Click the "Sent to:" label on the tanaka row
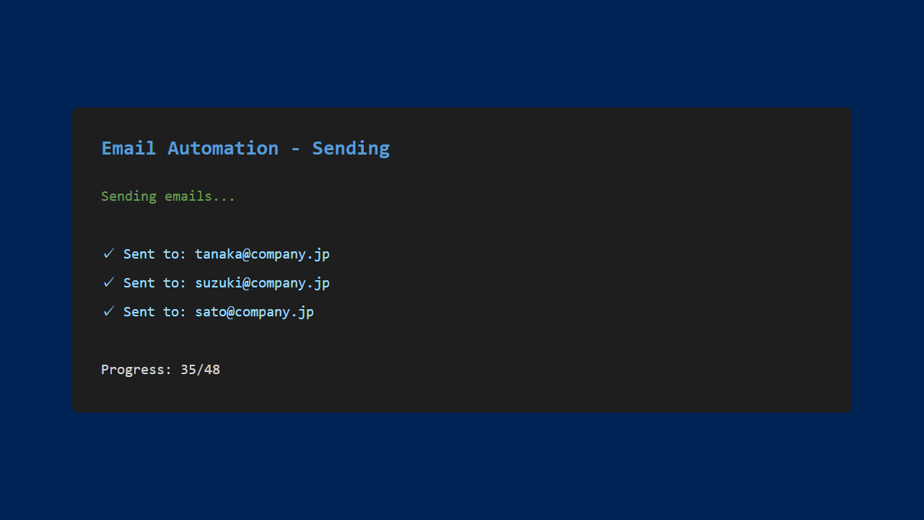Screen dimensions: 924x520 pos(154,254)
